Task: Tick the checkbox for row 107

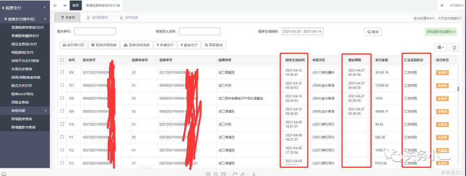Action: pyautogui.click(x=62, y=85)
